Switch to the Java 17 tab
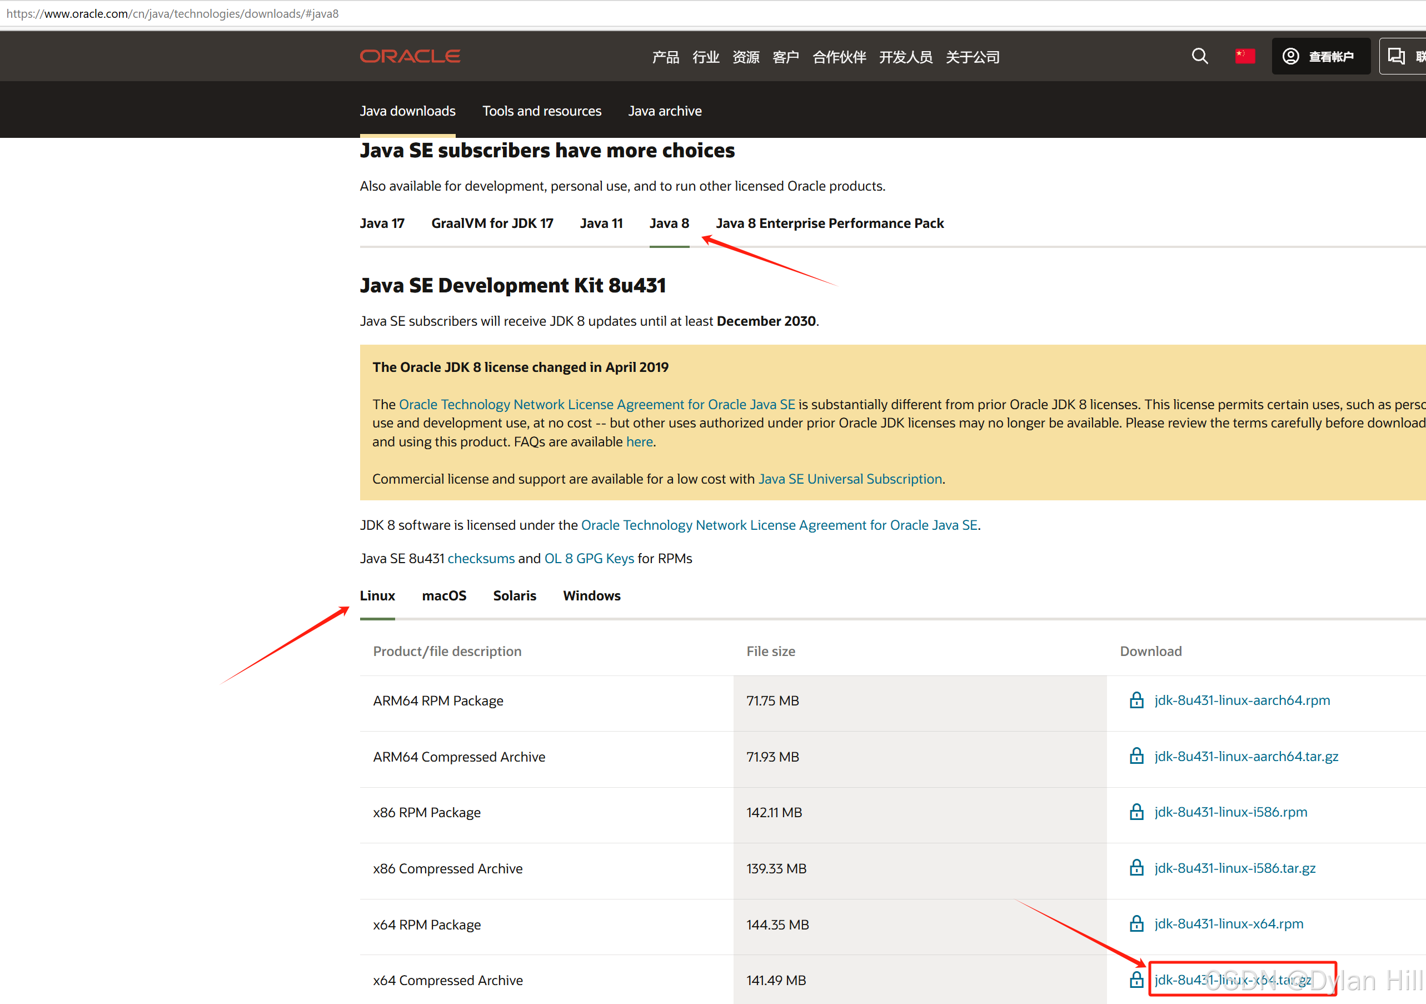Viewport: 1426px width, 1004px height. coord(382,223)
